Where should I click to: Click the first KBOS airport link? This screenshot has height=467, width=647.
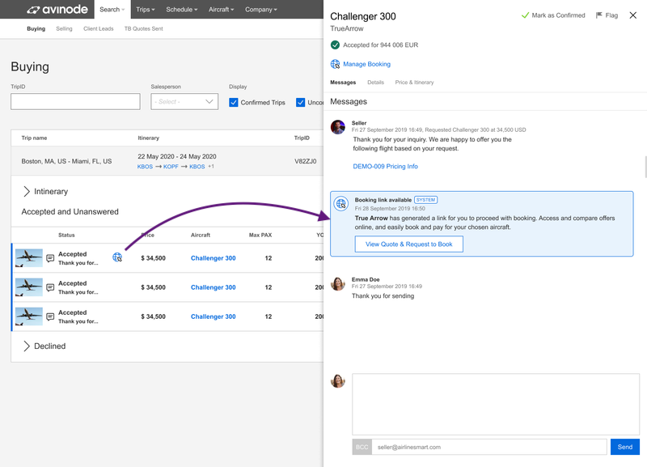145,167
